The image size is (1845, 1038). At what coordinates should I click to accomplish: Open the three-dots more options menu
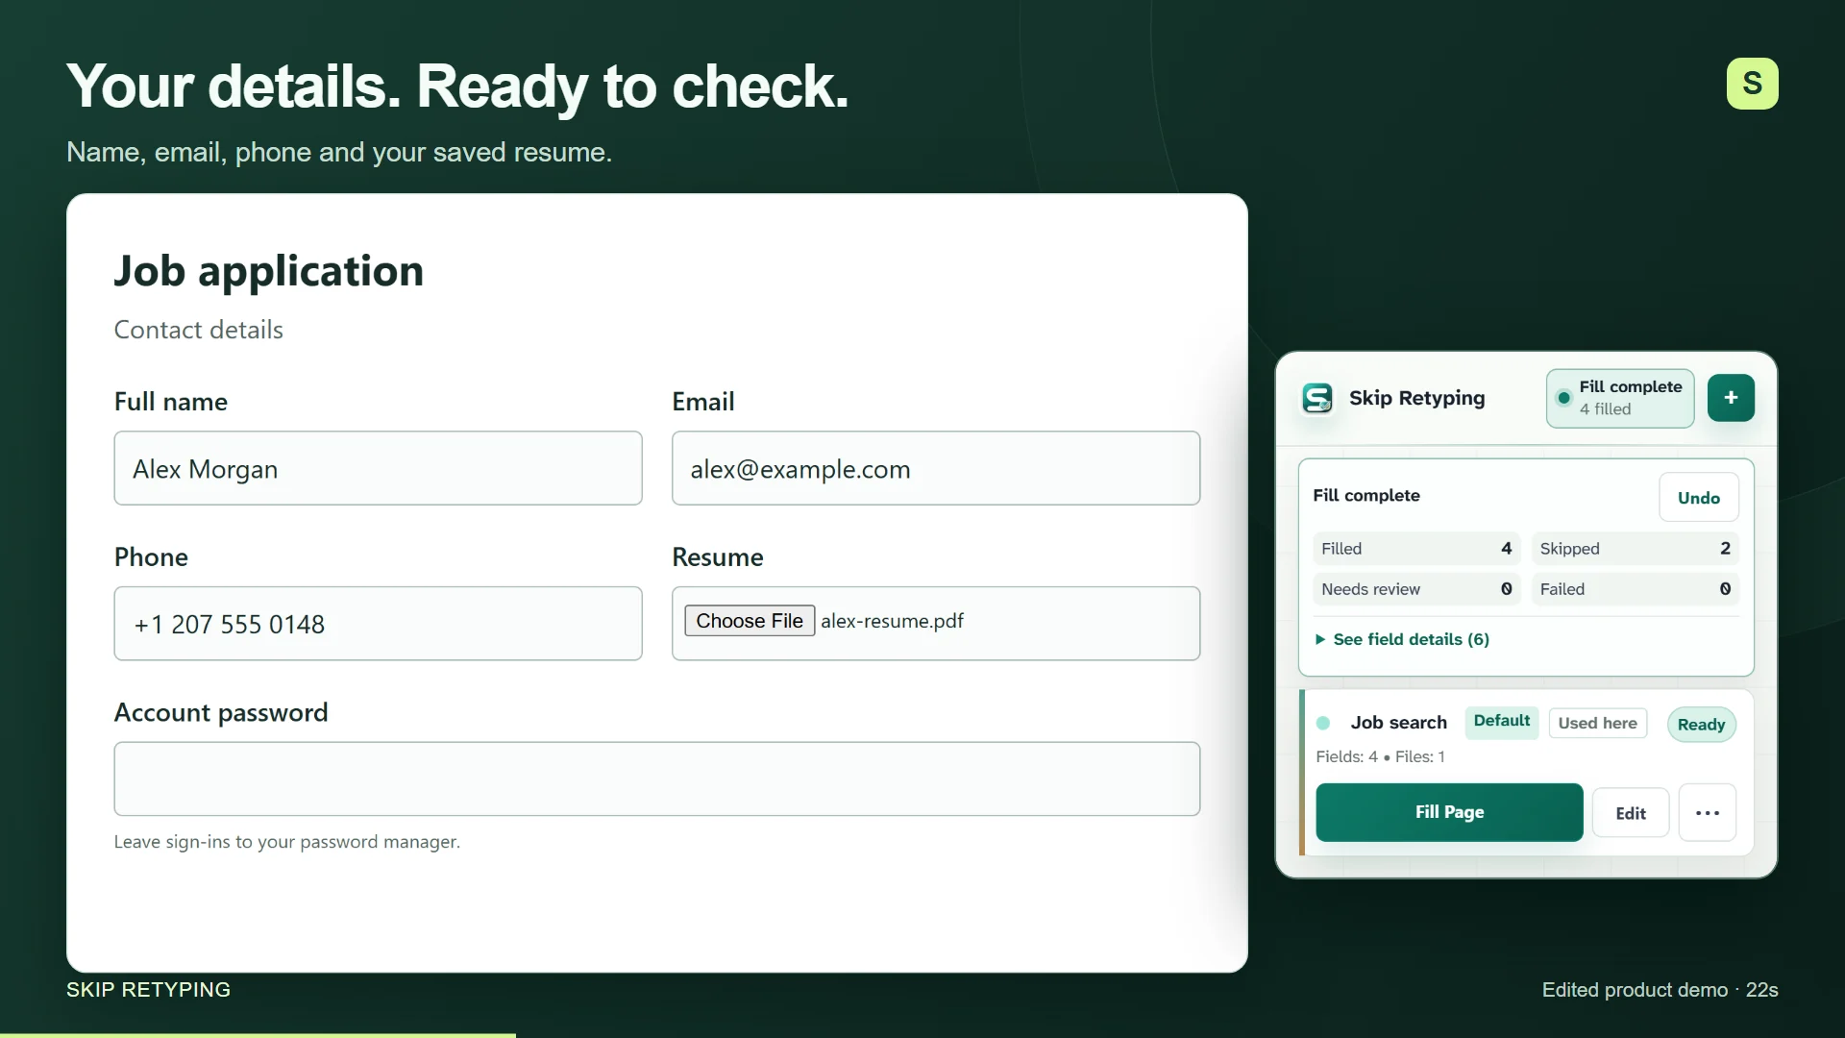(1708, 813)
